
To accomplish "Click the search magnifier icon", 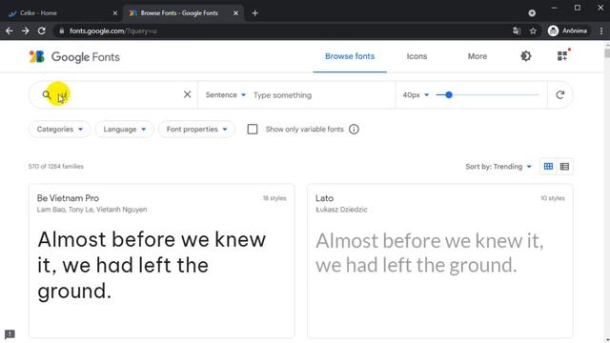I will click(47, 95).
